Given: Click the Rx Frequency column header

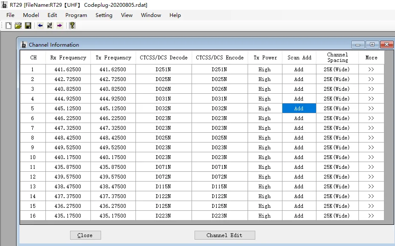Looking at the screenshot, I should click(68, 58).
